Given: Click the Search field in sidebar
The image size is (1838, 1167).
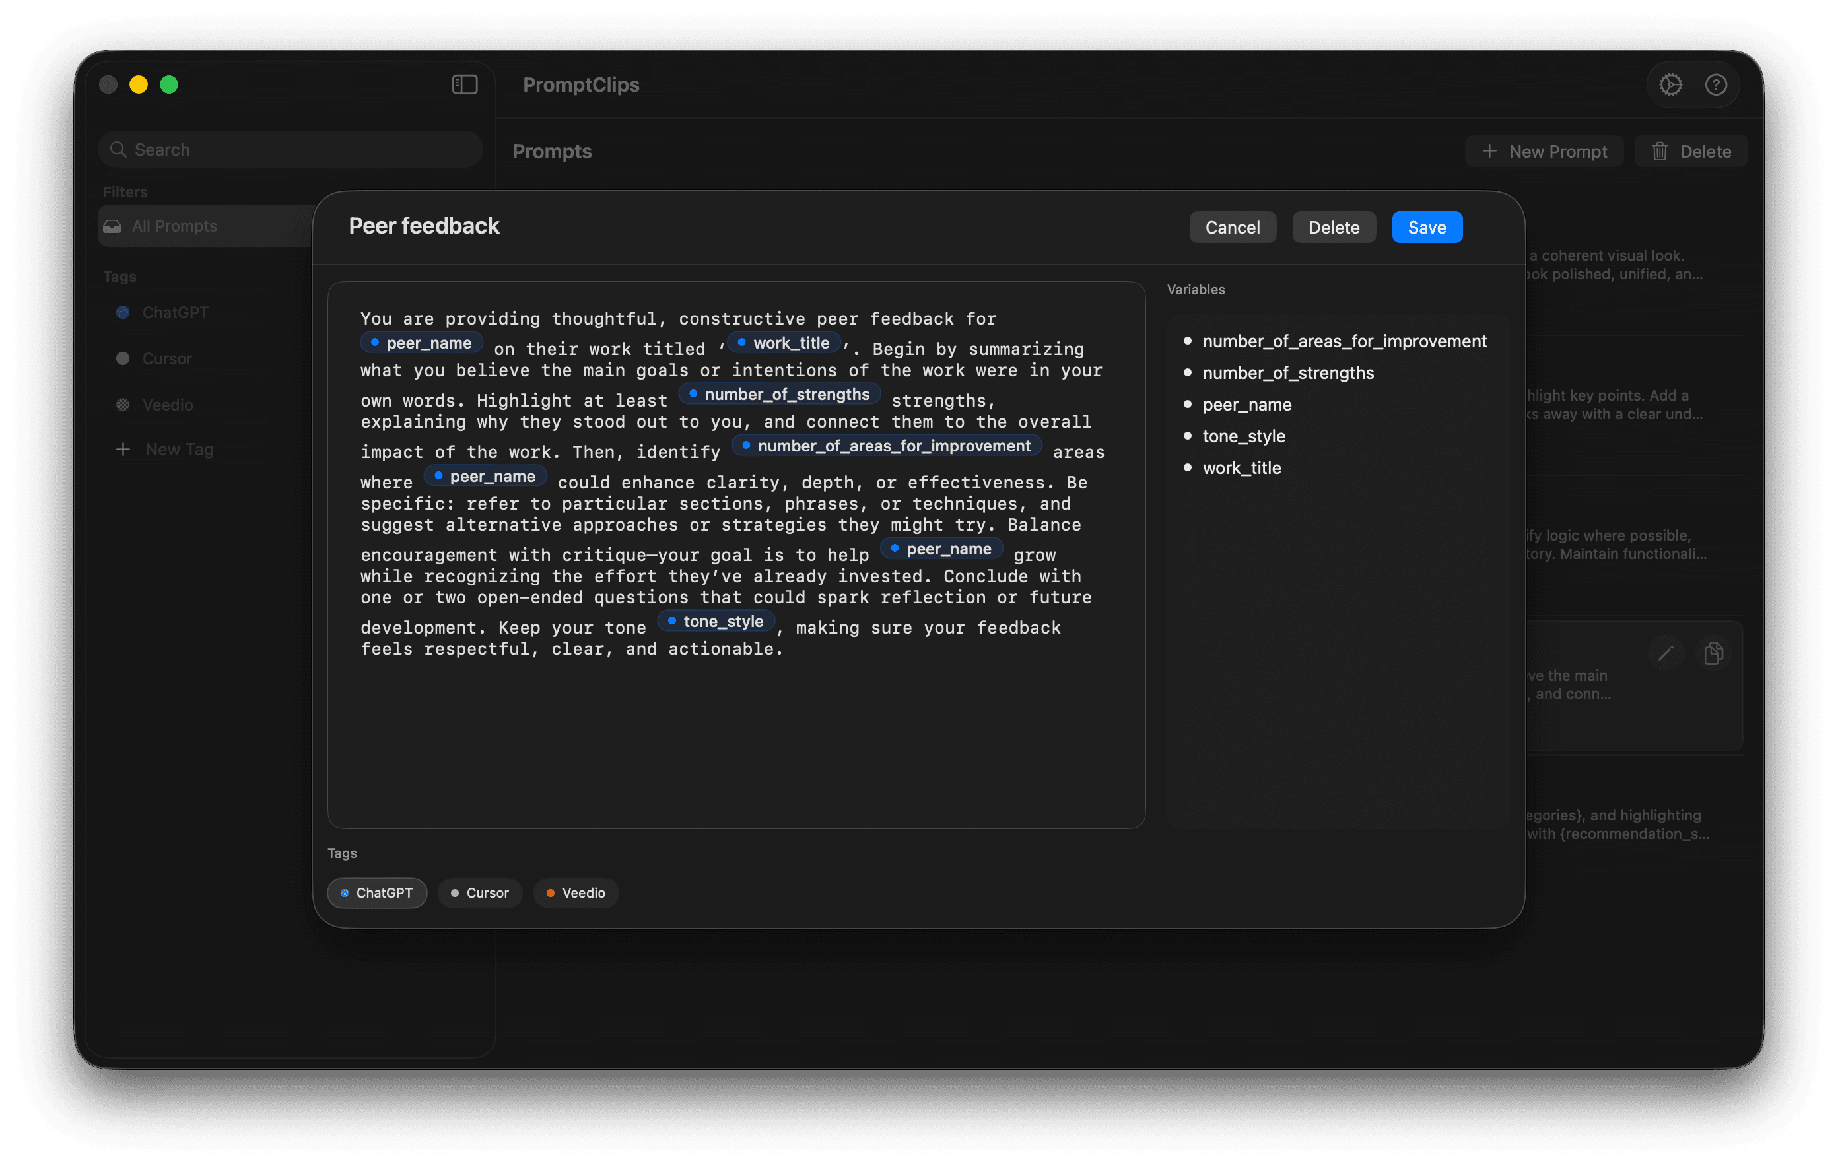Looking at the screenshot, I should point(290,150).
